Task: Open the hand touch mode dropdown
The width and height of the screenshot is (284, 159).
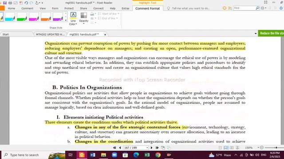Action: (39, 3)
